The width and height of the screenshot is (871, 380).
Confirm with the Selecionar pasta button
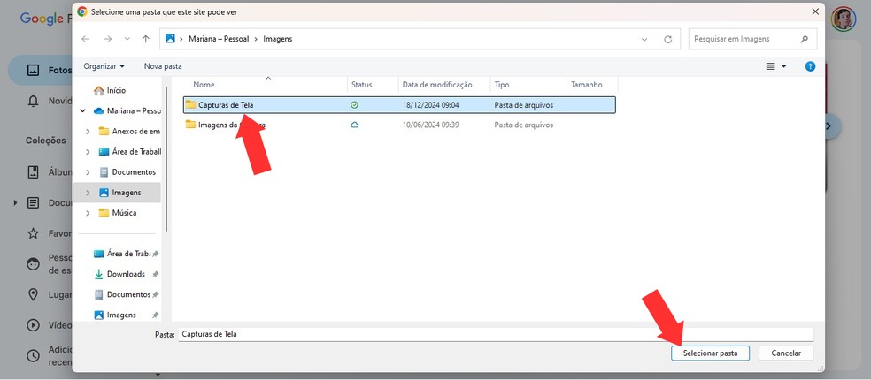(711, 353)
